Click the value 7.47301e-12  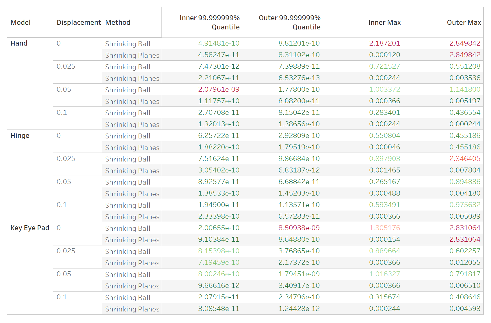pos(219,66)
